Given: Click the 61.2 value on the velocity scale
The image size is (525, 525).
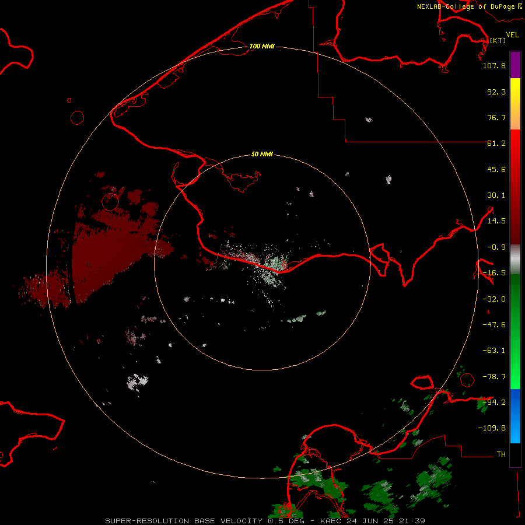Looking at the screenshot, I should tap(496, 143).
